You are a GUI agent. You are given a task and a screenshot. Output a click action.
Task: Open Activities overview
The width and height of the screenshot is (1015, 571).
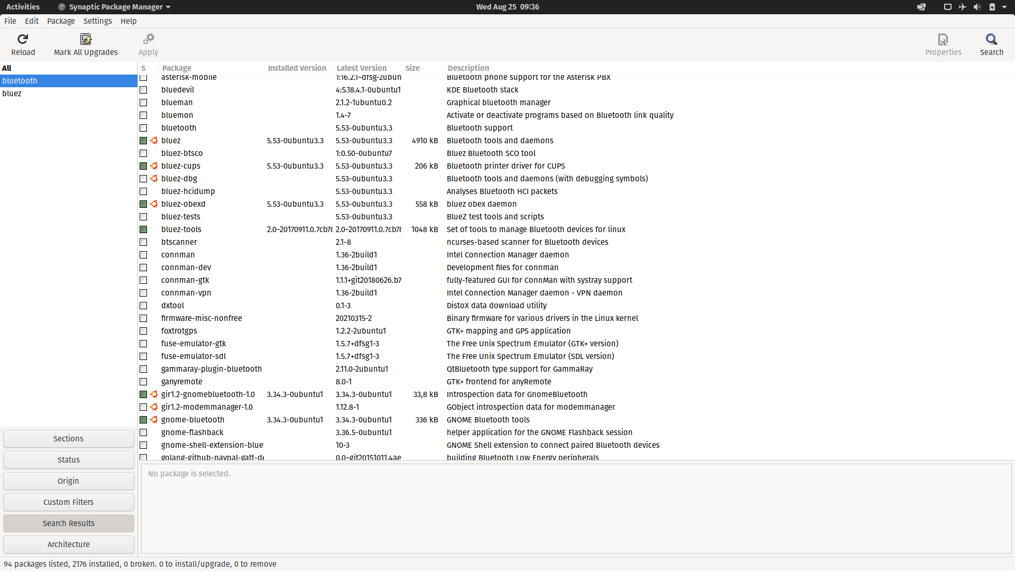pyautogui.click(x=23, y=7)
